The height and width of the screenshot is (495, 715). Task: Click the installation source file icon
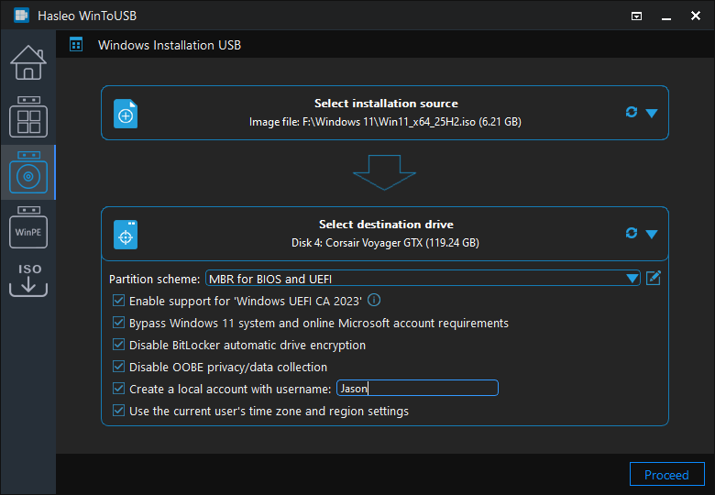[126, 114]
